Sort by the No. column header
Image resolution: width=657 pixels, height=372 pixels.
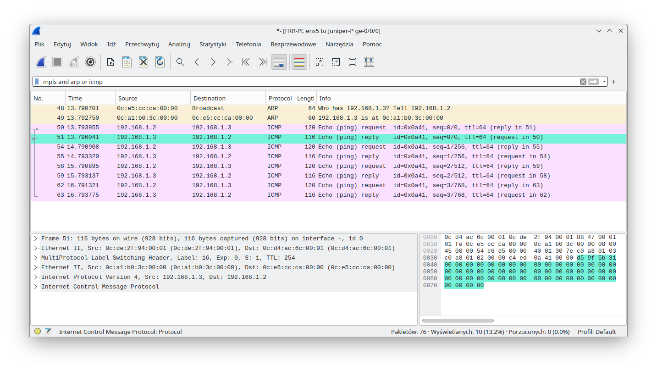(48, 98)
